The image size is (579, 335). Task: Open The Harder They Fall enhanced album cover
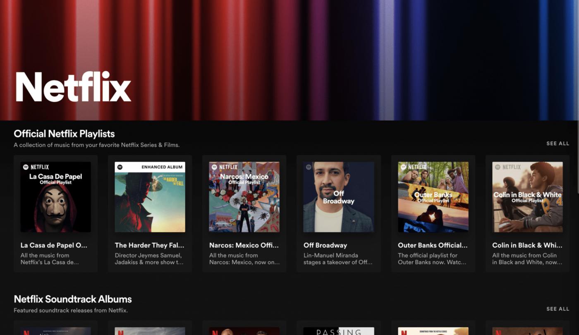pos(150,197)
